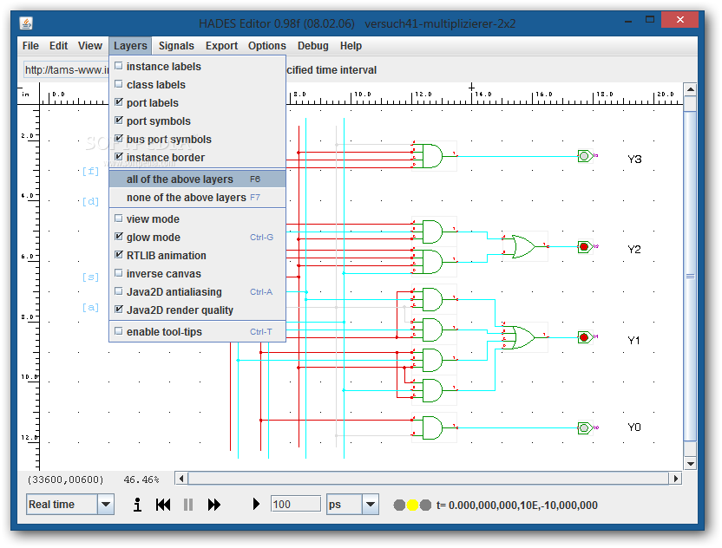Disable glow mode
Screen dimensions: 722x548
click(197, 237)
